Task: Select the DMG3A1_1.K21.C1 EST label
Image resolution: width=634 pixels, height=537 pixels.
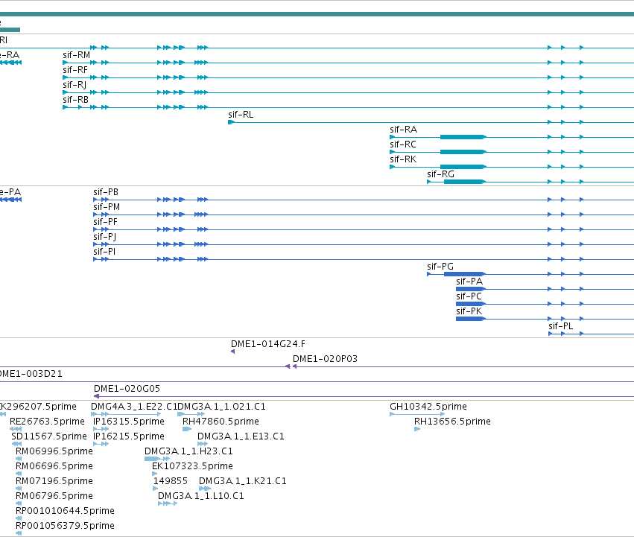Action: 243,481
